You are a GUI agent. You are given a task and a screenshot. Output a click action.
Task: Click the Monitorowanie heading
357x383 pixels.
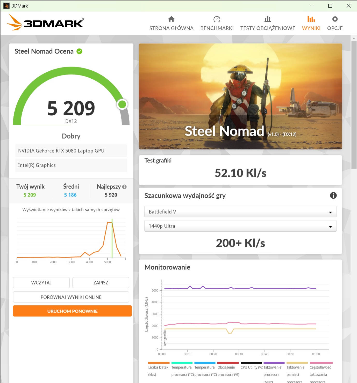(x=167, y=267)
